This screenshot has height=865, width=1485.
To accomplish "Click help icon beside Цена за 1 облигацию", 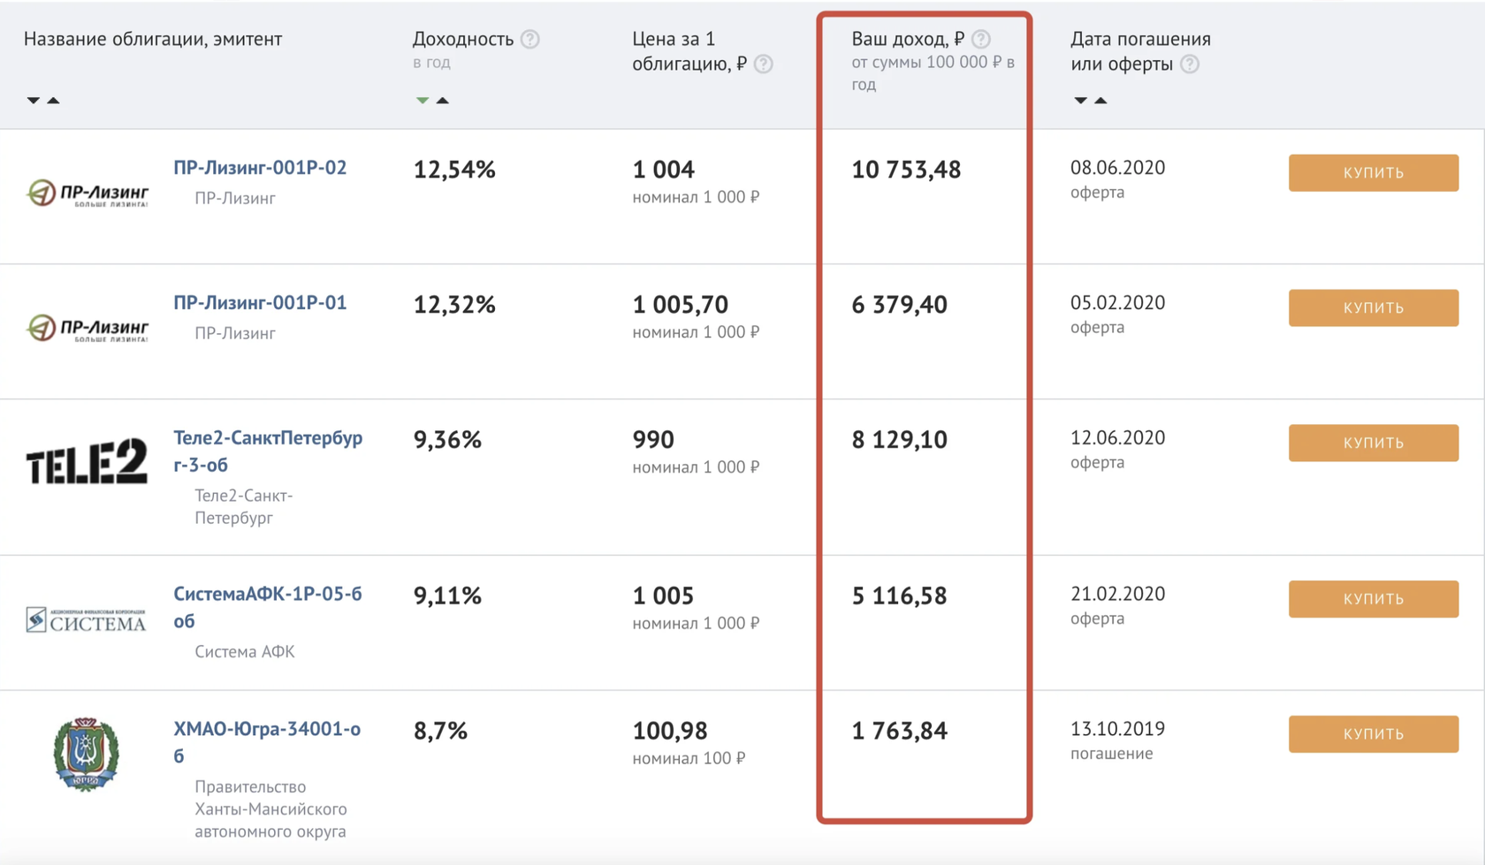I will tap(764, 64).
